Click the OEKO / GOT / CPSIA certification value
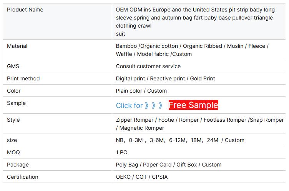The width and height of the screenshot is (289, 191). tap(142, 177)
